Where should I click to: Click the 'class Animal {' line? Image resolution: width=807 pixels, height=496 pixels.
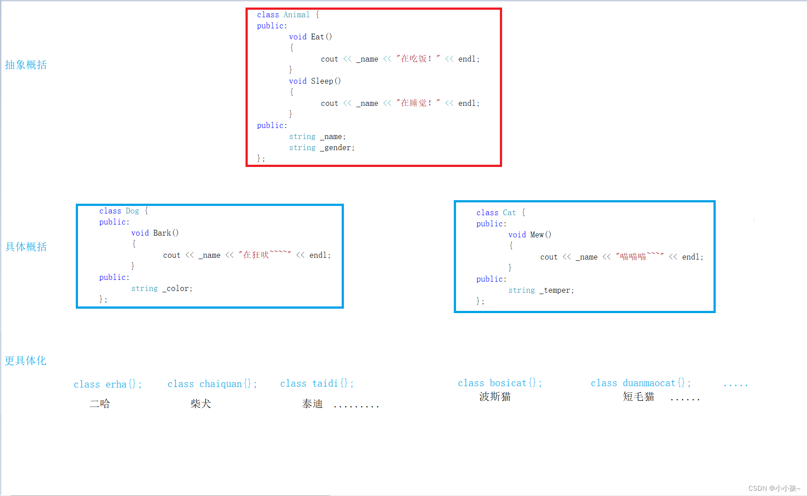click(x=288, y=15)
